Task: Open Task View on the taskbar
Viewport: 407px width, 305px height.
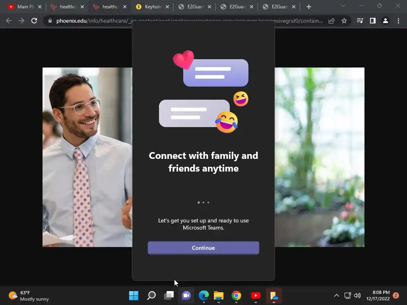Action: pos(169,295)
